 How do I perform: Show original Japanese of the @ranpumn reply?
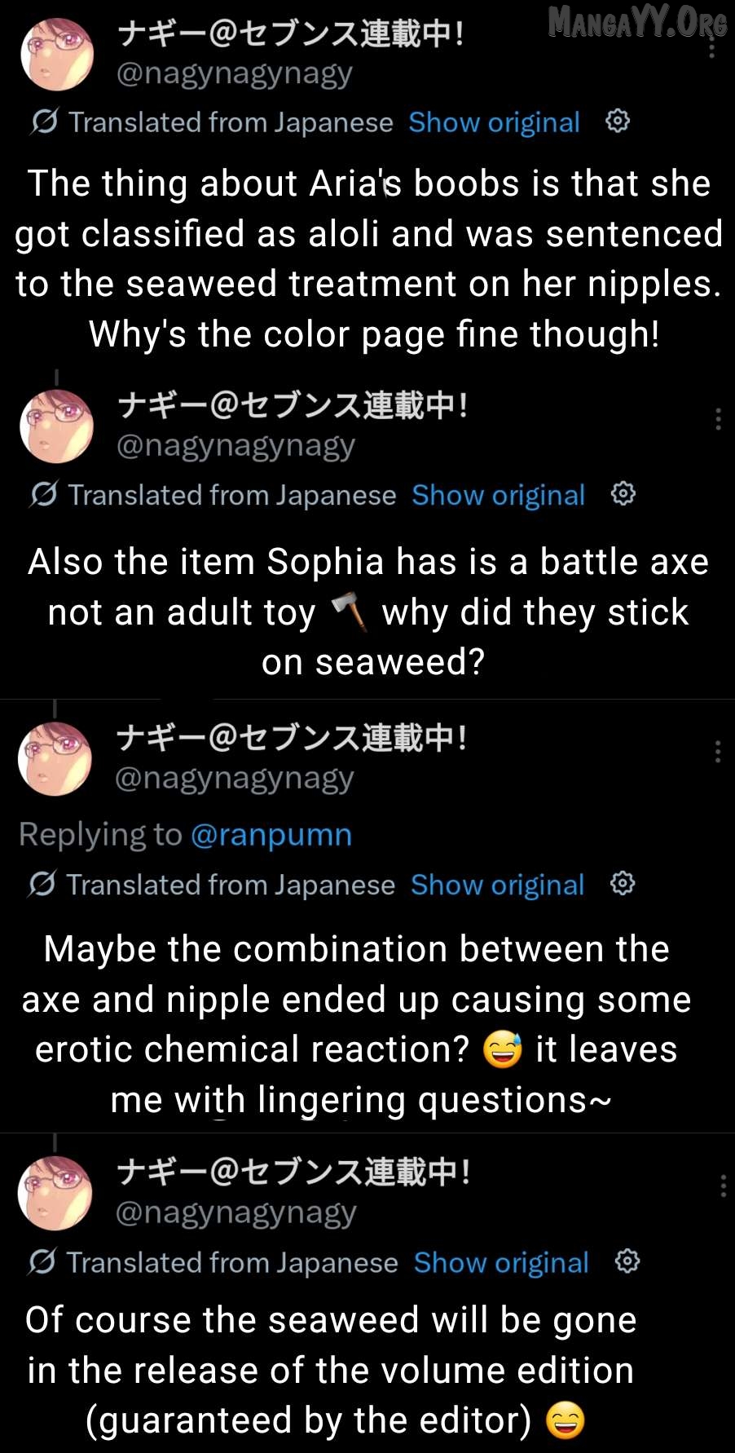pos(497,885)
